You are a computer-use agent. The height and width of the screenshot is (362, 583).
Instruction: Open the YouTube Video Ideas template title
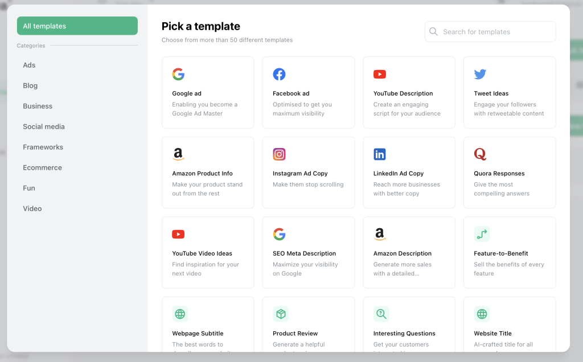pyautogui.click(x=202, y=253)
